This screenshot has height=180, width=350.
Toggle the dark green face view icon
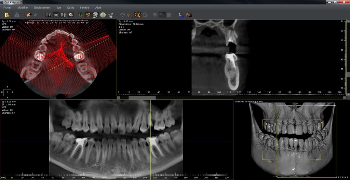point(80,15)
